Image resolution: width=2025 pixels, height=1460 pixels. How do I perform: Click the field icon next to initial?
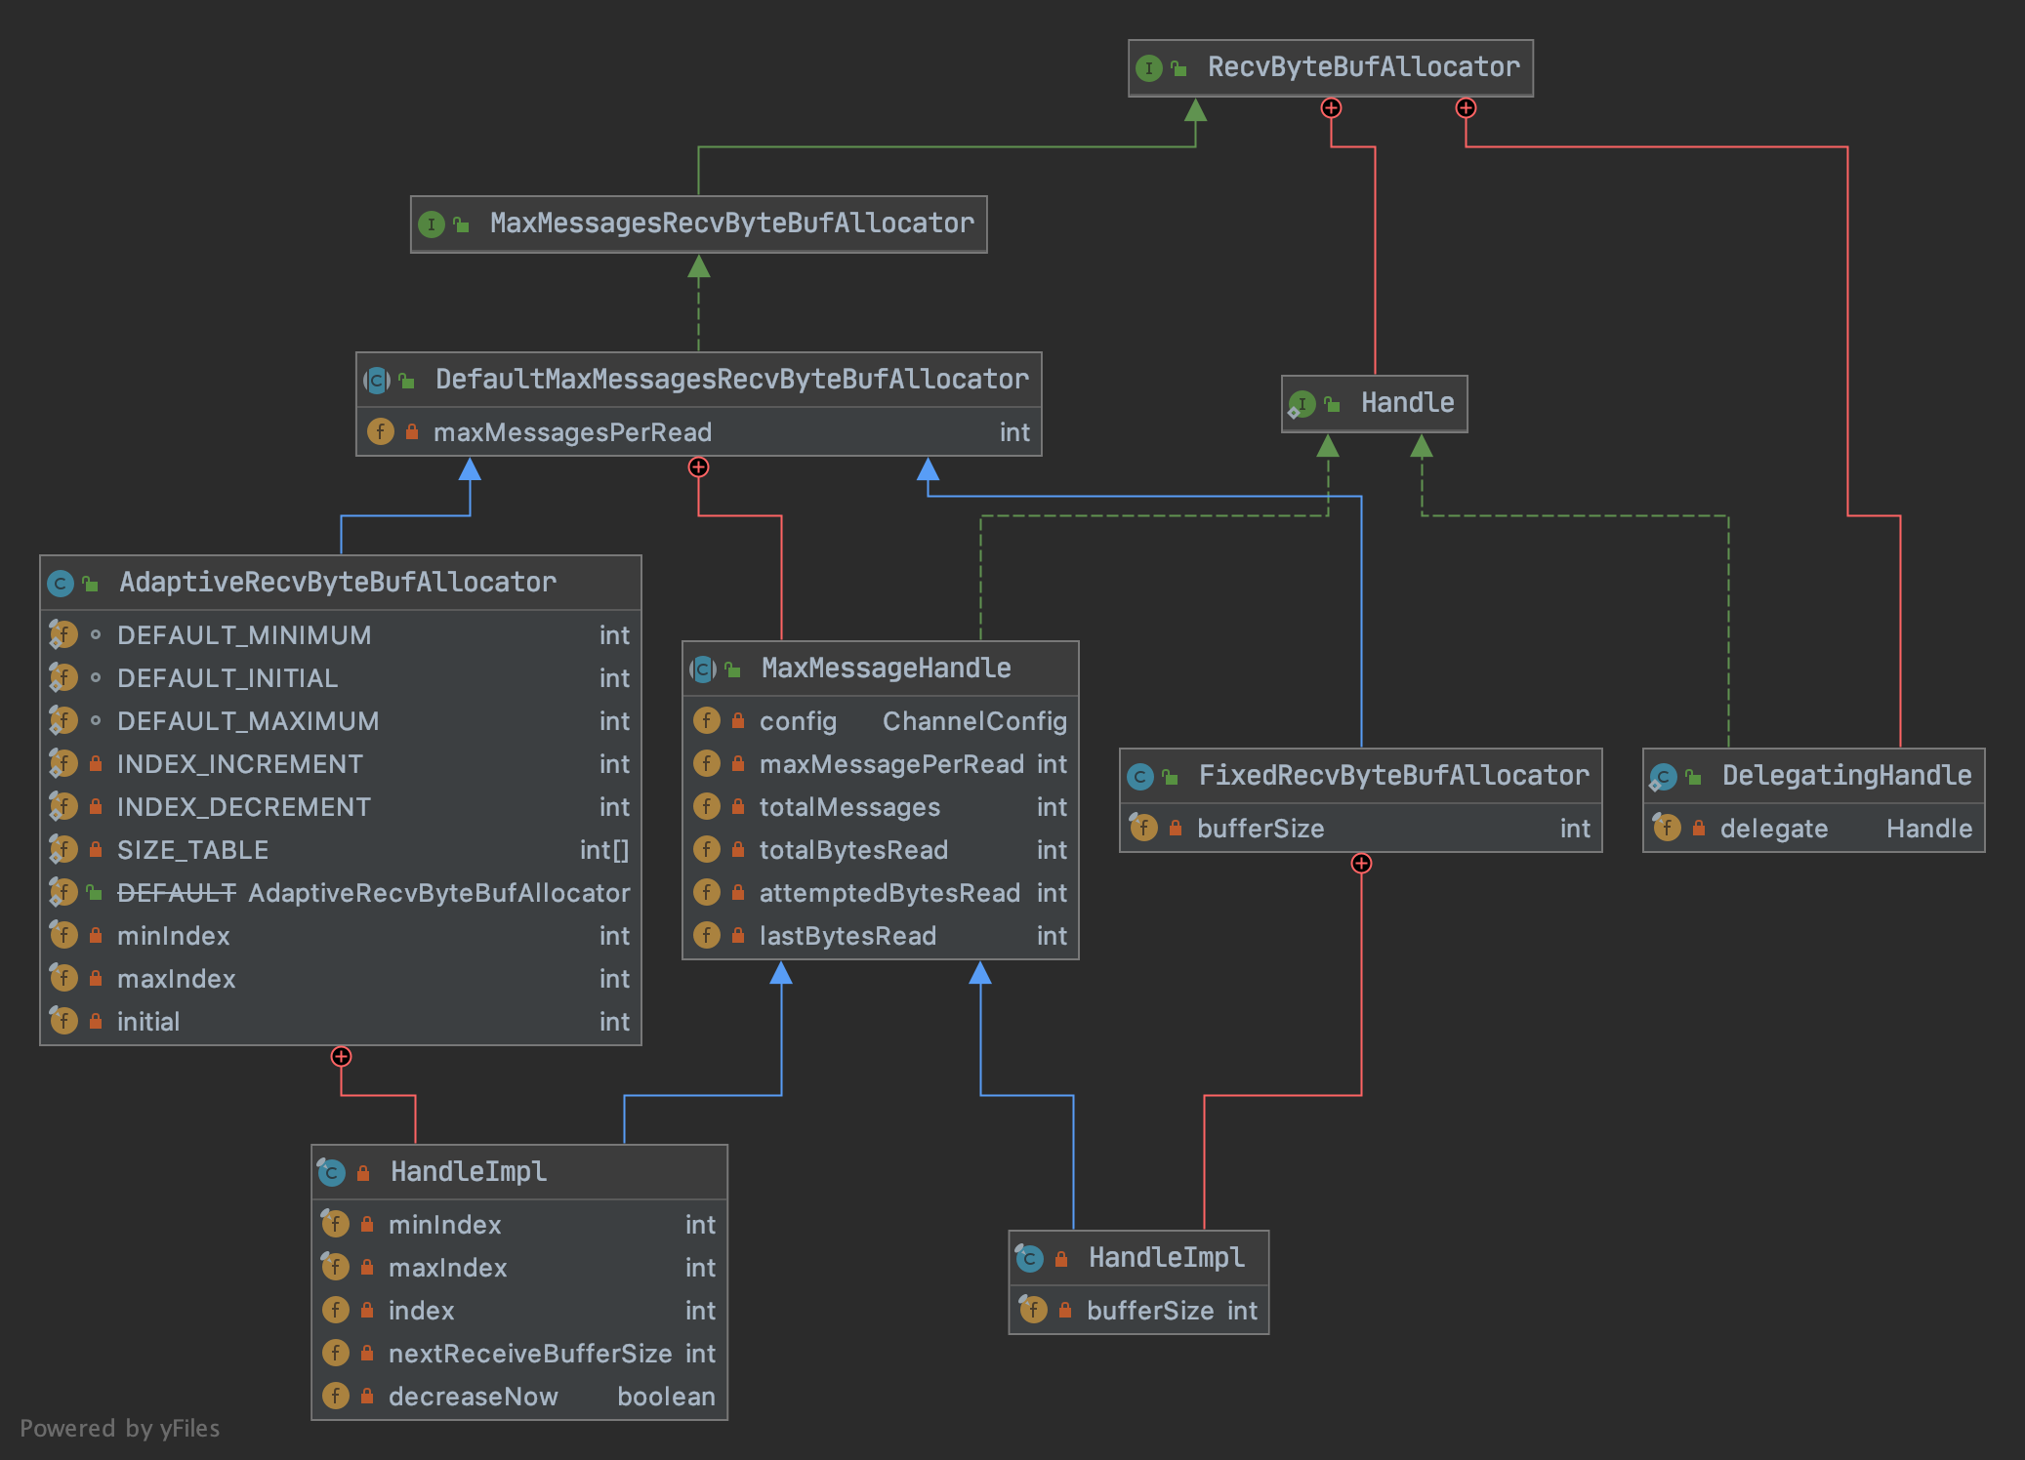pyautogui.click(x=63, y=1022)
